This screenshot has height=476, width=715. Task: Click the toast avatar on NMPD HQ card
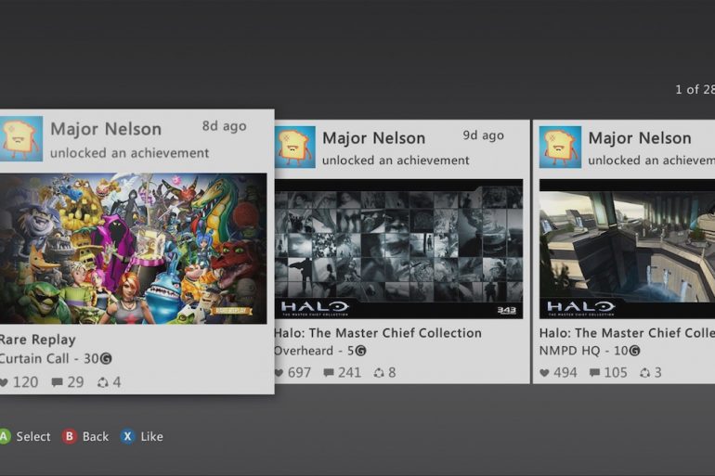[x=560, y=148]
